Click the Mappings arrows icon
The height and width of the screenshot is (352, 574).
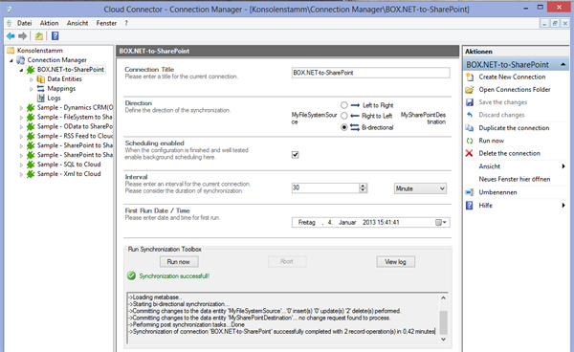coord(40,89)
